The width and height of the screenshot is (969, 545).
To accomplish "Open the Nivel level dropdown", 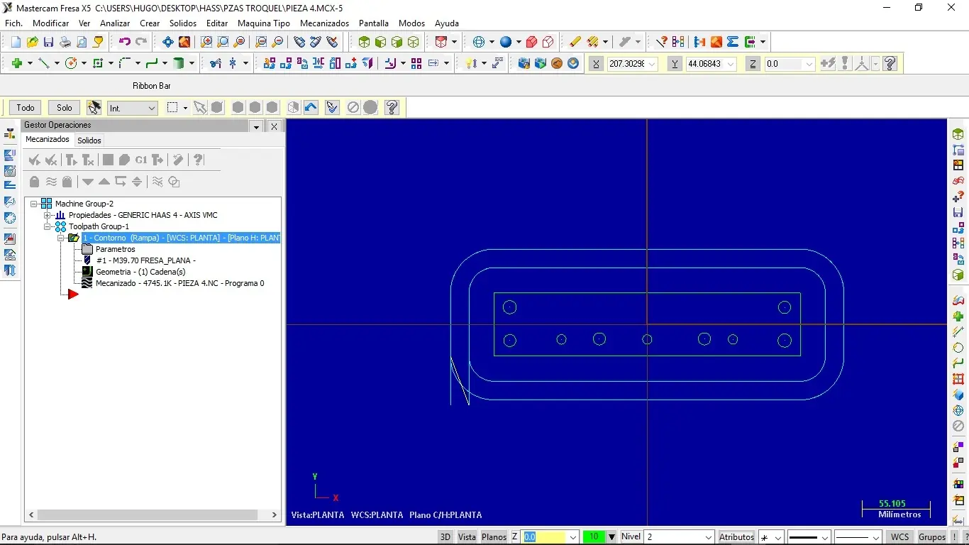I will (x=708, y=537).
